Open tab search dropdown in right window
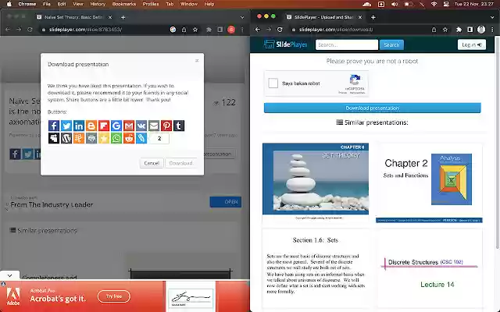The width and height of the screenshot is (500, 312). click(492, 17)
